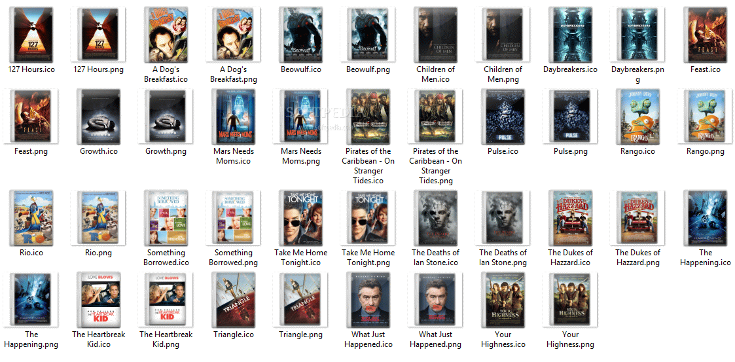Select The Happening.png poster icon
This screenshot has width=735, height=362.
pyautogui.click(x=31, y=300)
